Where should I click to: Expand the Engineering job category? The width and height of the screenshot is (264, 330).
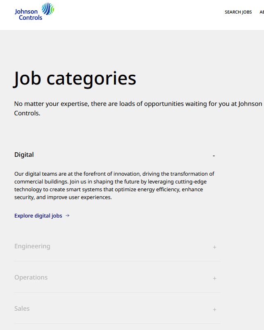coord(32,246)
